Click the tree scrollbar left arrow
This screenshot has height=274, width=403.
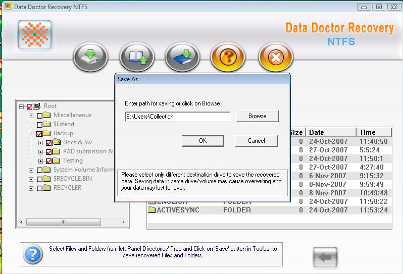tap(21, 222)
